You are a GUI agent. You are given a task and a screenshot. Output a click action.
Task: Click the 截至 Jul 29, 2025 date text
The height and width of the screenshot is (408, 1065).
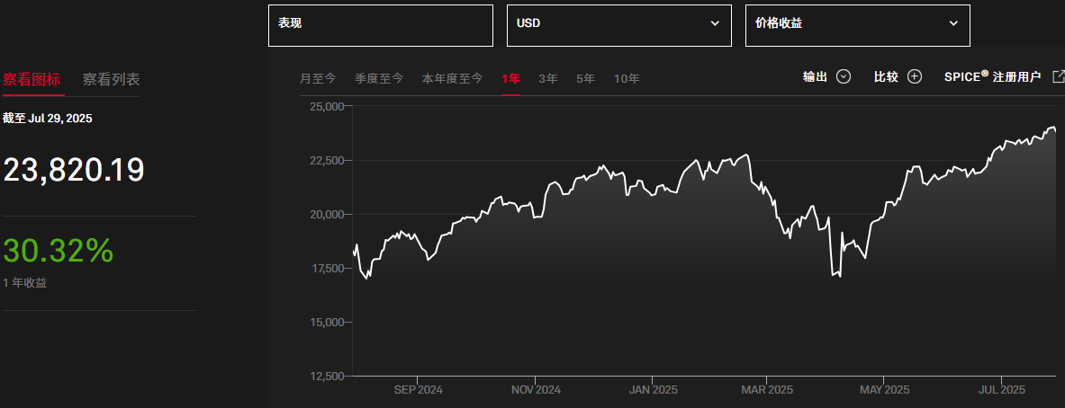[x=48, y=118]
